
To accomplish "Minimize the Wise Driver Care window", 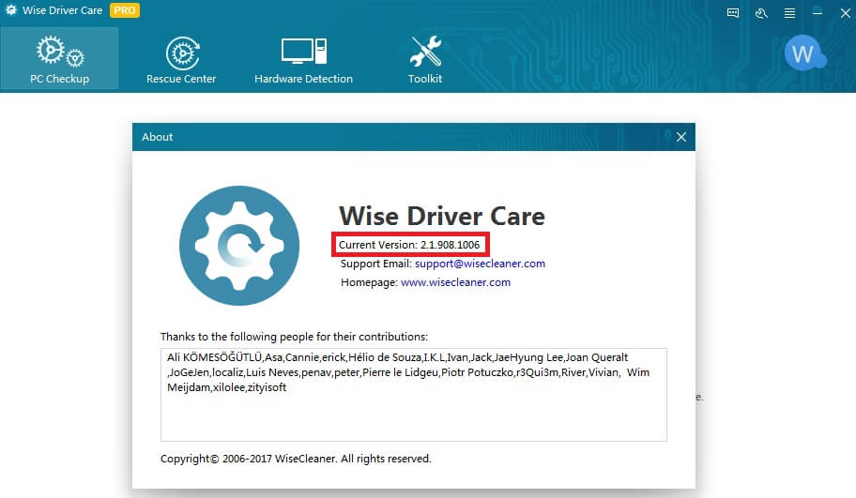I will [818, 12].
